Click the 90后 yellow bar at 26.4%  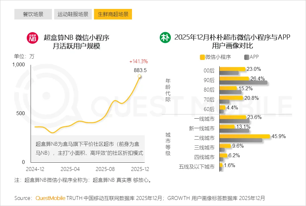pyautogui.click(x=234, y=78)
